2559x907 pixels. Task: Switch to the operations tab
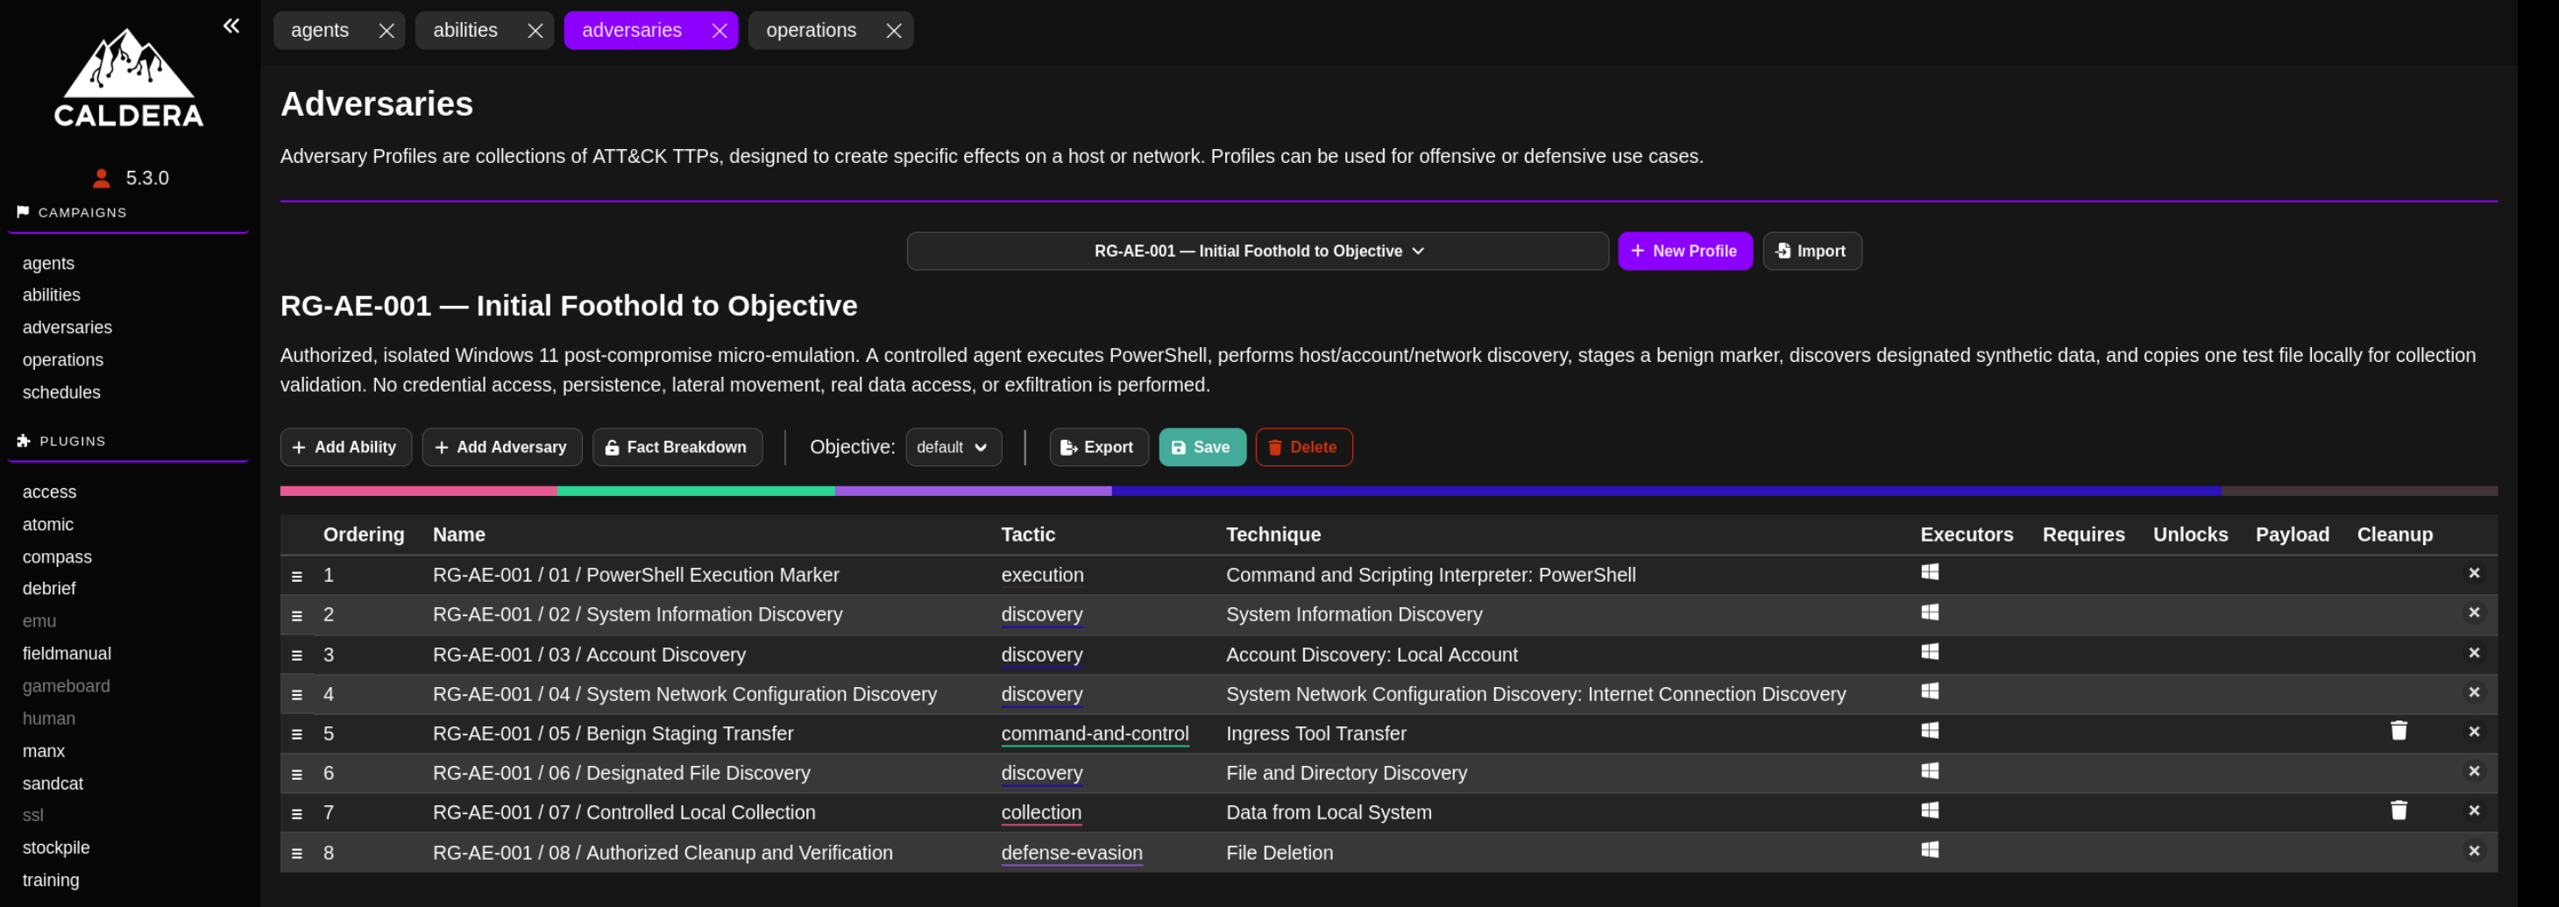[811, 31]
